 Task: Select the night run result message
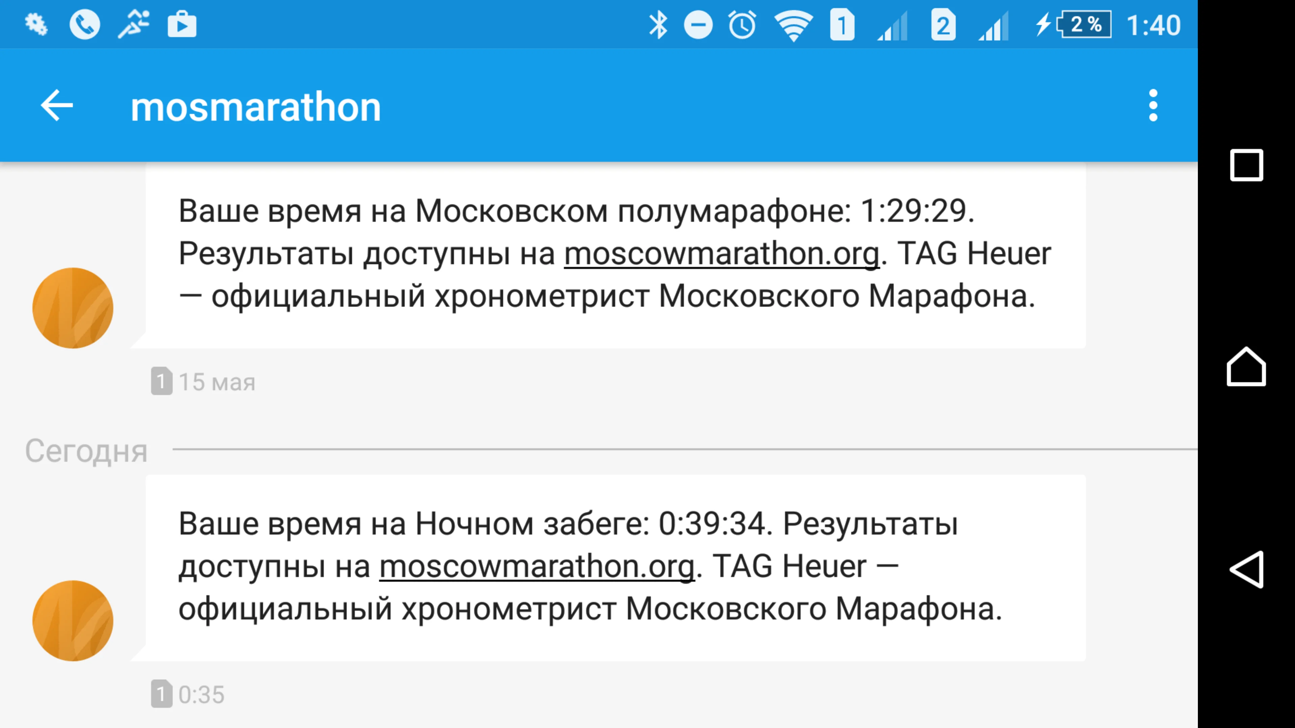(615, 567)
